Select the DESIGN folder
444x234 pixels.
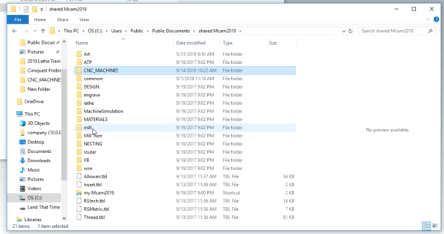(x=185, y=87)
